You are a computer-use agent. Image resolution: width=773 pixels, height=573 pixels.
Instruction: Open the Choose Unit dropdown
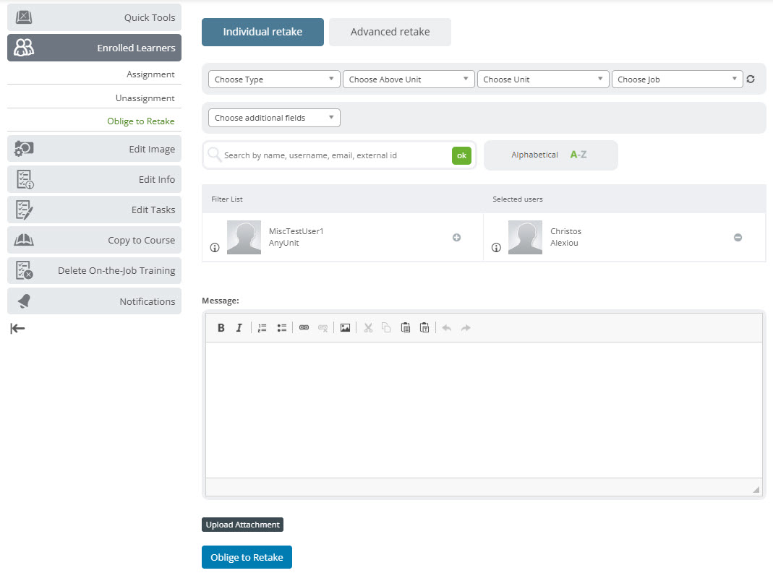coord(543,79)
